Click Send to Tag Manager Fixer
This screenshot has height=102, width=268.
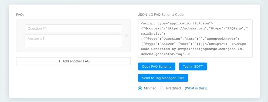point(163,78)
